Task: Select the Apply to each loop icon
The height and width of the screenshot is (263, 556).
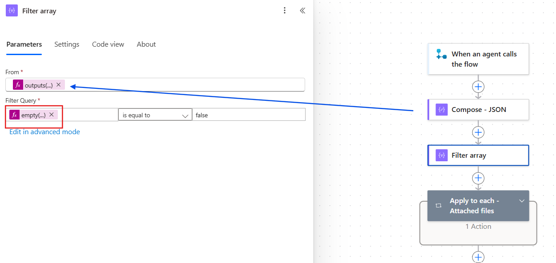Action: (x=438, y=205)
